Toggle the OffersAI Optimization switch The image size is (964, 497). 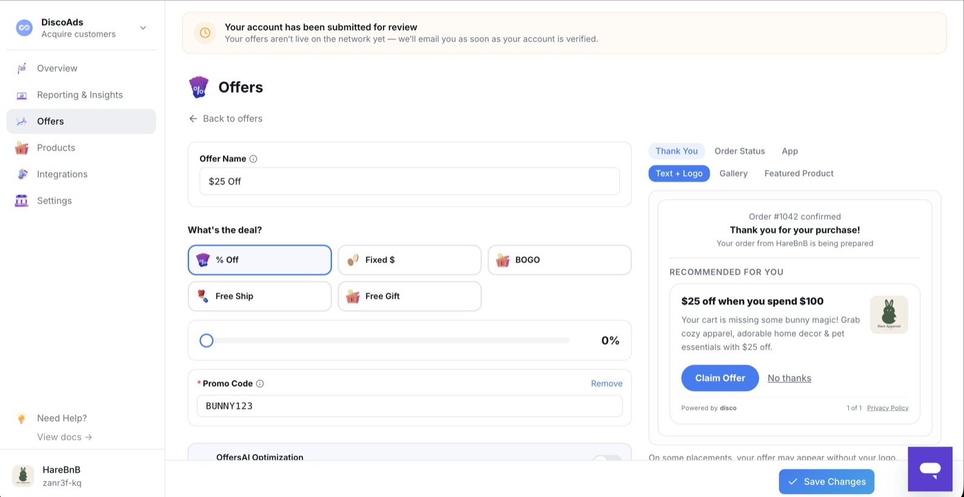pos(607,459)
